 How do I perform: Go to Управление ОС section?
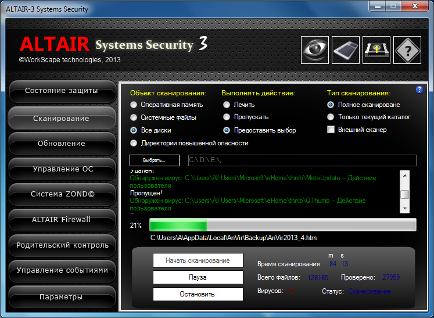62,169
